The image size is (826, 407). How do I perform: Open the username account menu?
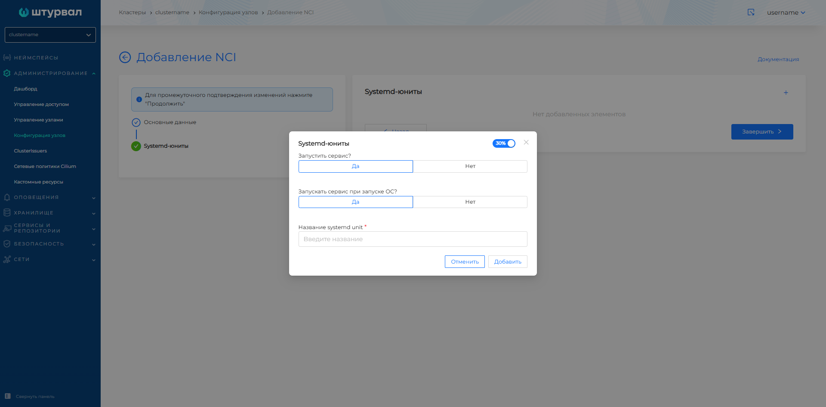786,12
